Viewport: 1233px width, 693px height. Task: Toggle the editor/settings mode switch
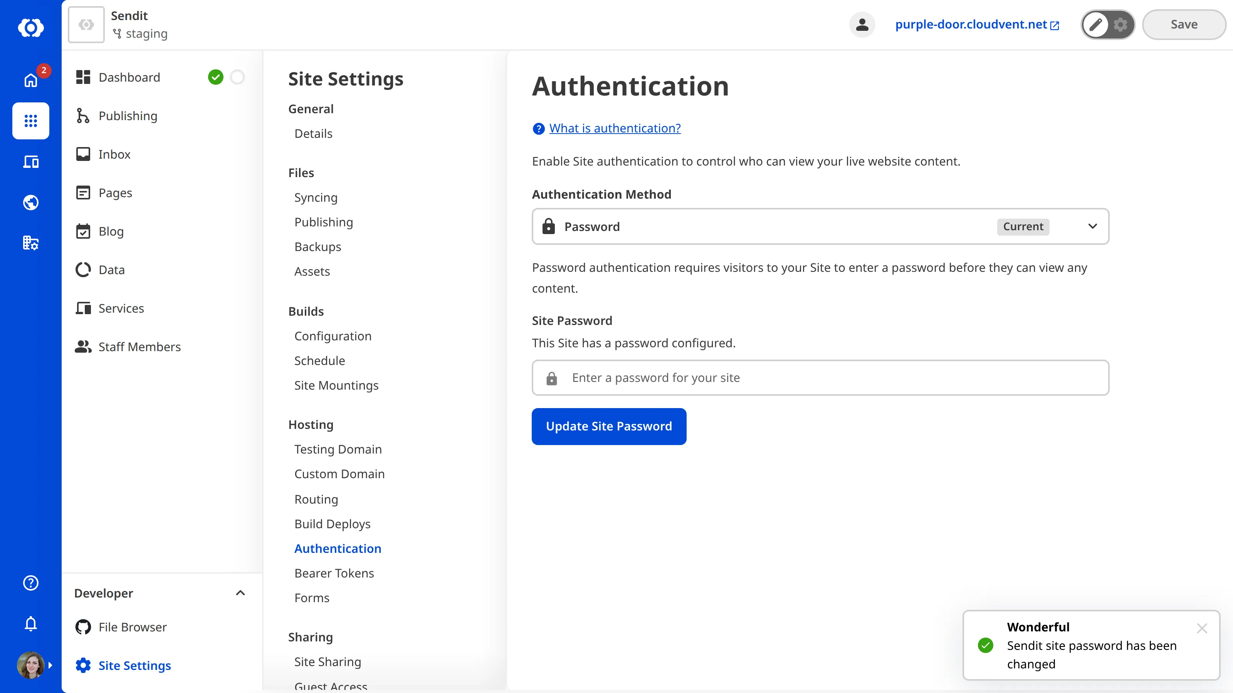click(1108, 24)
